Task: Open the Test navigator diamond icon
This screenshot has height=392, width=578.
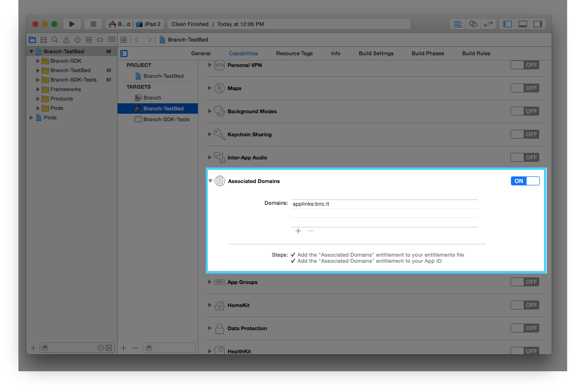Action: click(77, 40)
